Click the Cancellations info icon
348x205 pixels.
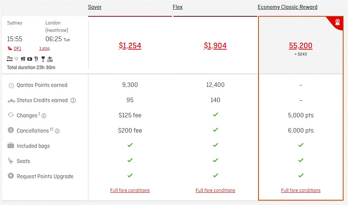57,131
